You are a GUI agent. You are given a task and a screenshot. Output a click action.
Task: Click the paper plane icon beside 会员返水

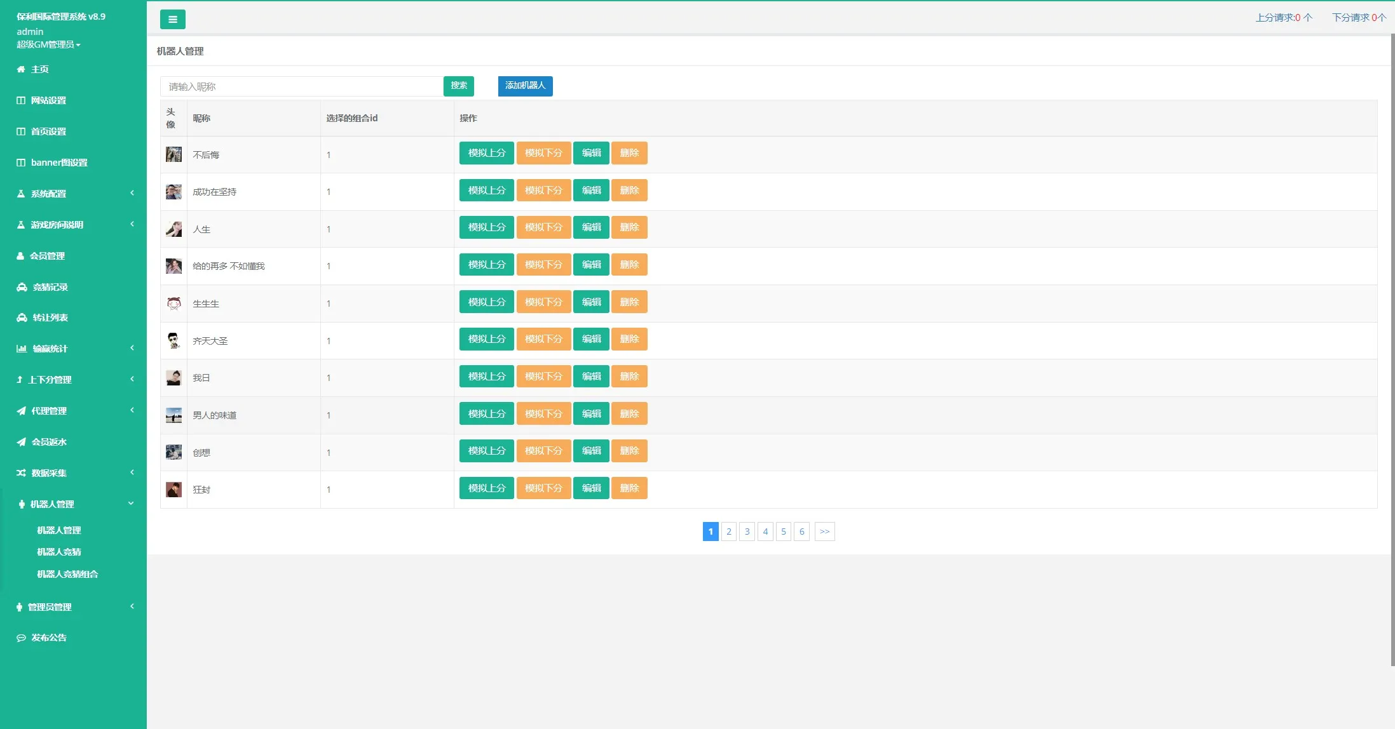[x=22, y=442]
